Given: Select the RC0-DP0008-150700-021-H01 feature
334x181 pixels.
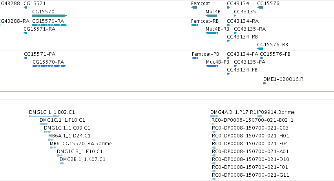Looking at the screenshot, I should 214,140.
